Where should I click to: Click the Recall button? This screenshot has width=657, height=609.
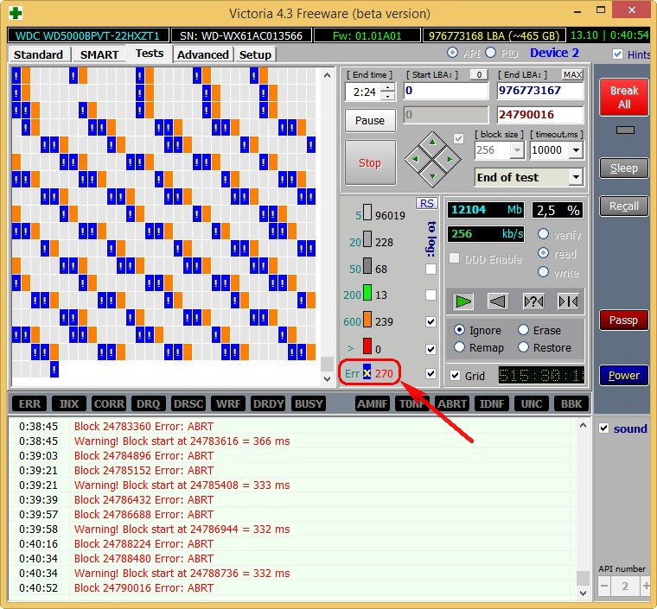(x=624, y=206)
